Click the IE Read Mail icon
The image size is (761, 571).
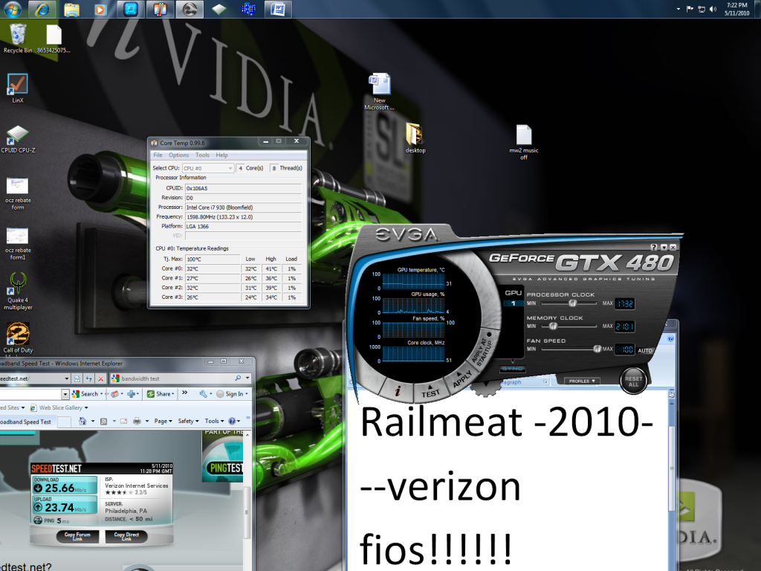[x=123, y=421]
